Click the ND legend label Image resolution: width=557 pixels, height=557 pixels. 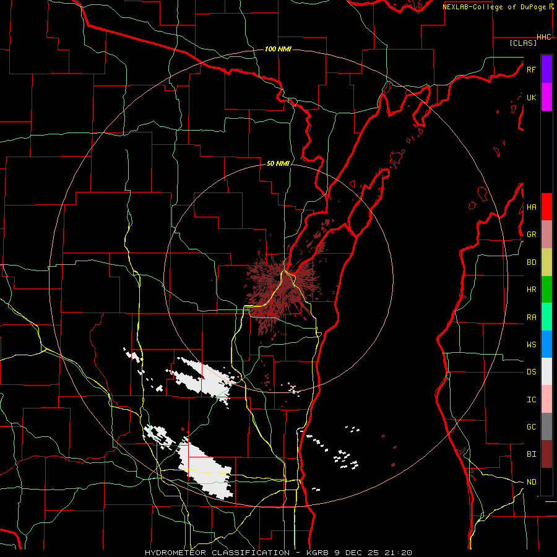click(531, 482)
